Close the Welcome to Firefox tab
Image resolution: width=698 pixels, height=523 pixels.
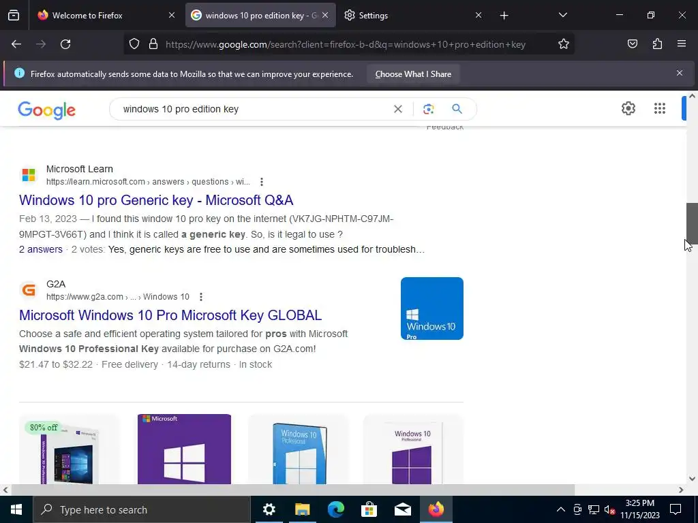[x=172, y=16]
